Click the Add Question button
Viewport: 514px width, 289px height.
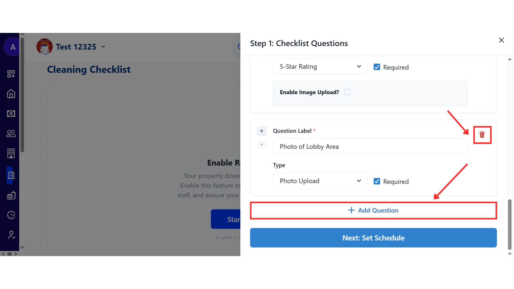[x=373, y=210]
